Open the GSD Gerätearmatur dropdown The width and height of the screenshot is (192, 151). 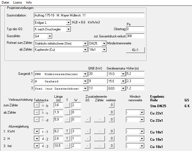[x=123, y=88]
